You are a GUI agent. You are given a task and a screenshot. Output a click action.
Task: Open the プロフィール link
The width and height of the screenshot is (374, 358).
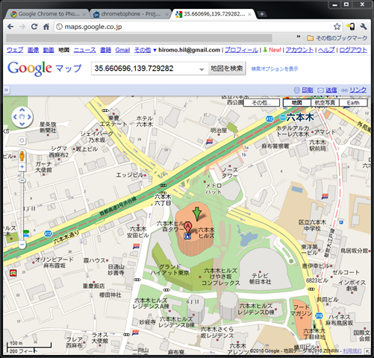click(x=241, y=50)
